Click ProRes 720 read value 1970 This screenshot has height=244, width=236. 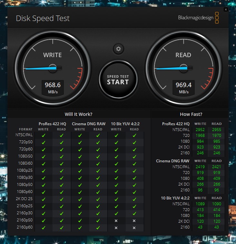pos(217,135)
